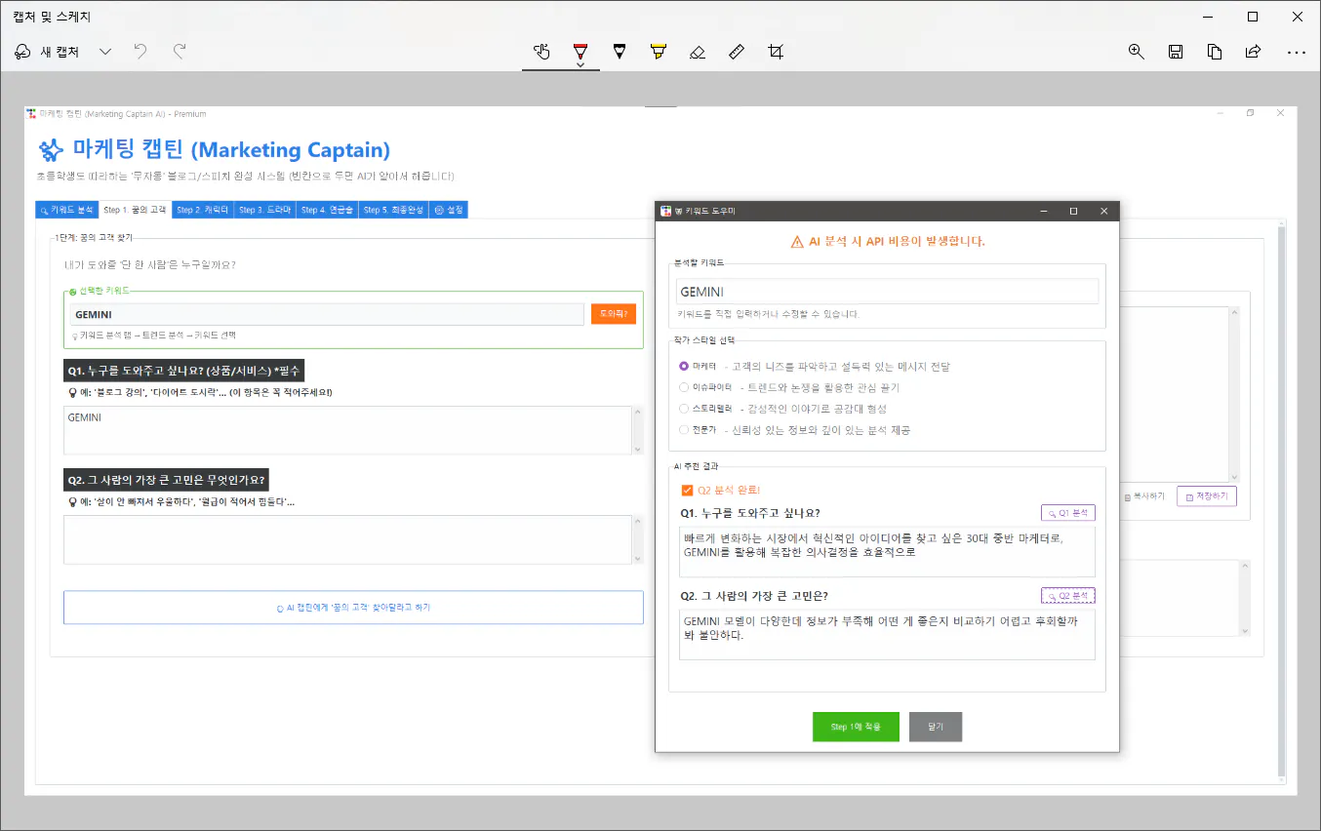The image size is (1321, 831).
Task: Minimize the 키워드 도우미 dialog
Action: [1043, 211]
